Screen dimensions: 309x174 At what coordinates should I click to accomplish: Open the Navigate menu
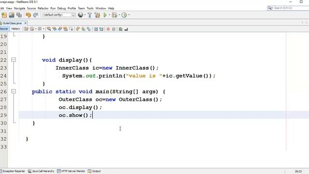click(19, 8)
